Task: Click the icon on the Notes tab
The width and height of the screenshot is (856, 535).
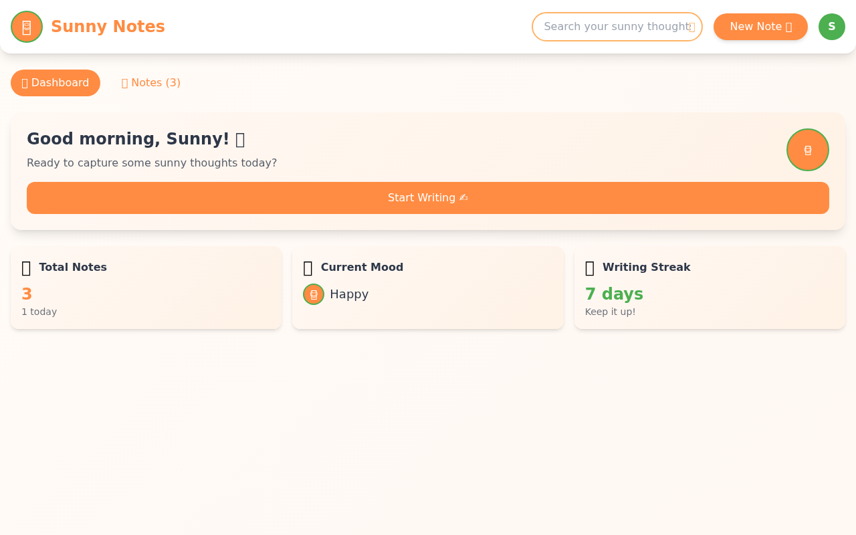Action: [124, 82]
